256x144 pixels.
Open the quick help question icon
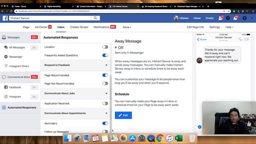pyautogui.click(x=244, y=18)
